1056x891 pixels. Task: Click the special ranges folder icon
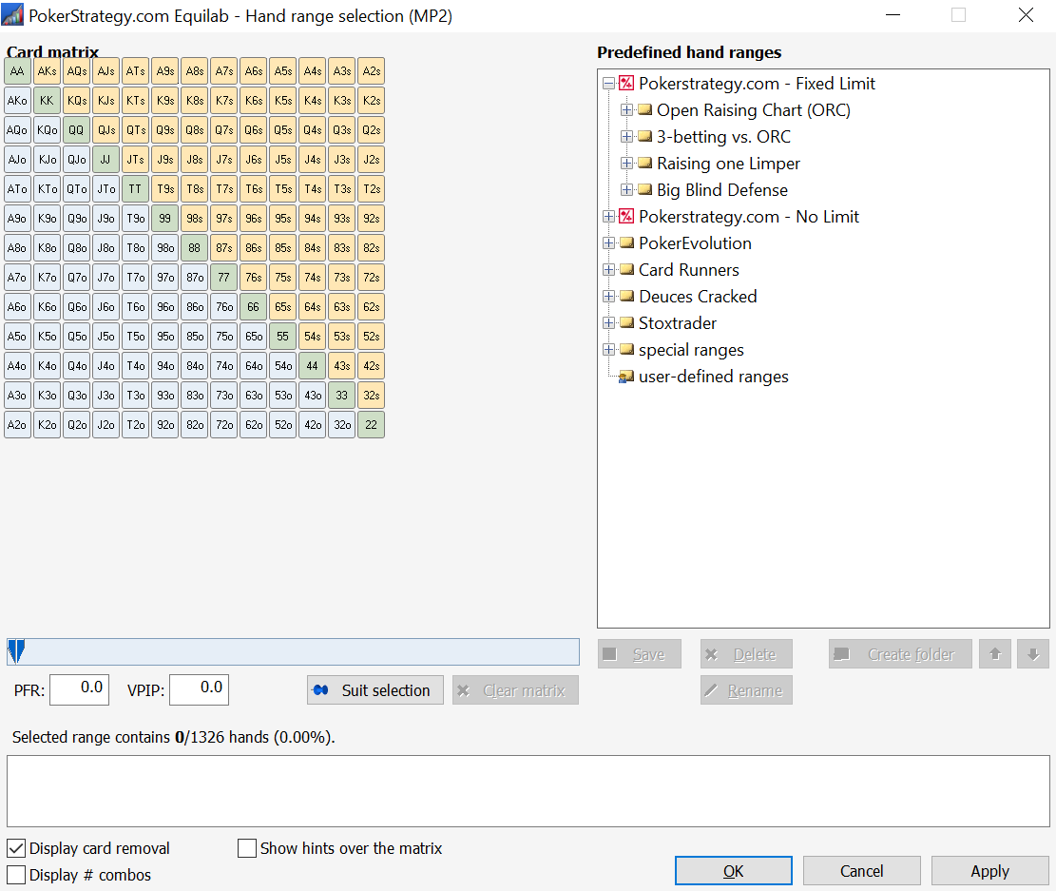[x=626, y=350]
